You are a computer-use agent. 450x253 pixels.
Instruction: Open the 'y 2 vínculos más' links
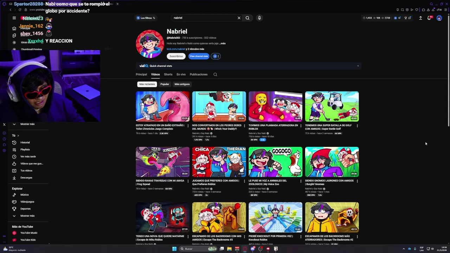coord(195,49)
